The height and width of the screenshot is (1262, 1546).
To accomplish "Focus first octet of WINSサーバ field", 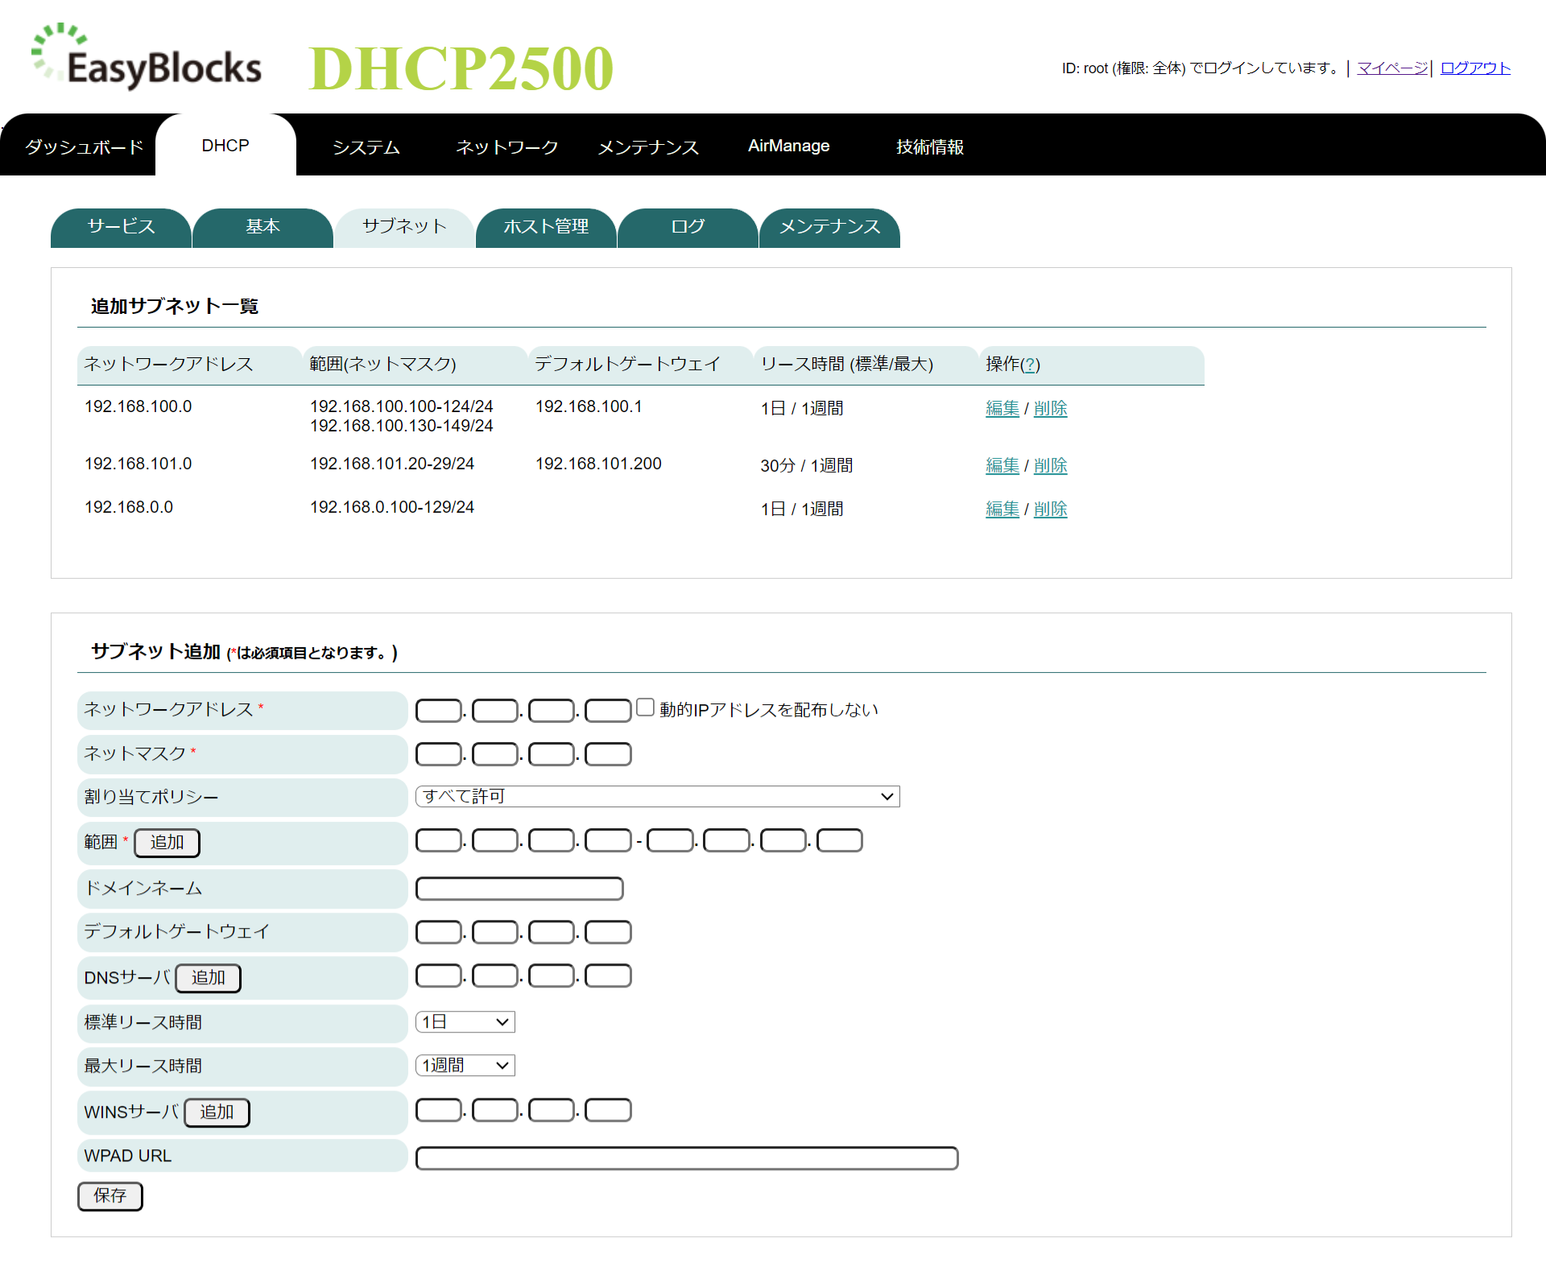I will (439, 1110).
